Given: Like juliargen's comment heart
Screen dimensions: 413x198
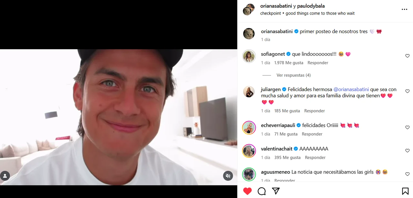Looking at the screenshot, I should coord(407,91).
